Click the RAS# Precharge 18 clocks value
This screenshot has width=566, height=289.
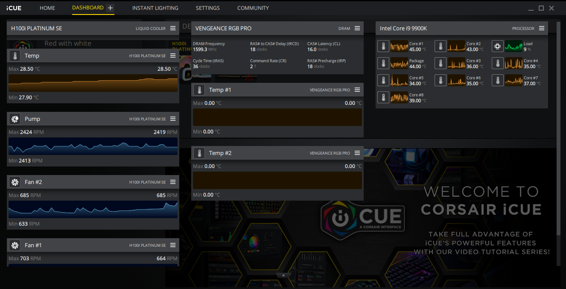316,67
